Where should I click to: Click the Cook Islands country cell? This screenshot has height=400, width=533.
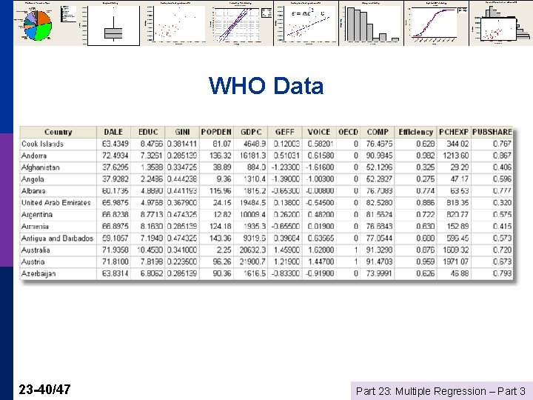pyautogui.click(x=58, y=144)
